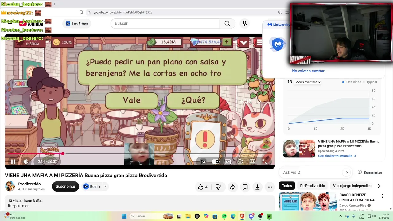
Task: Download the video
Action: click(257, 187)
